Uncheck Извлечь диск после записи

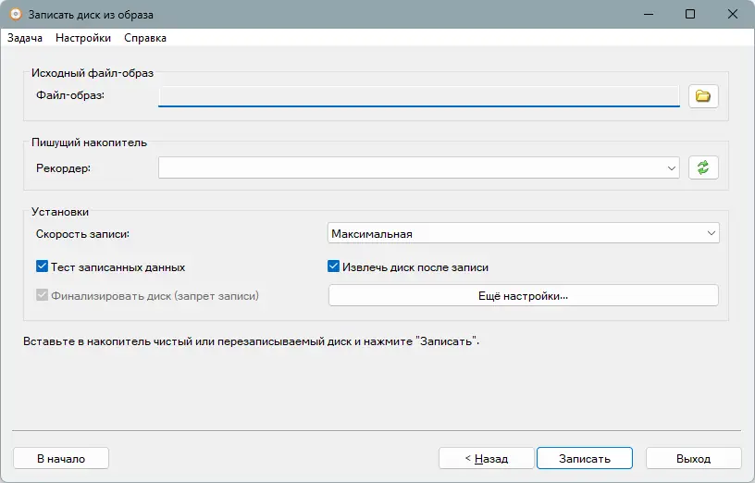(x=335, y=267)
